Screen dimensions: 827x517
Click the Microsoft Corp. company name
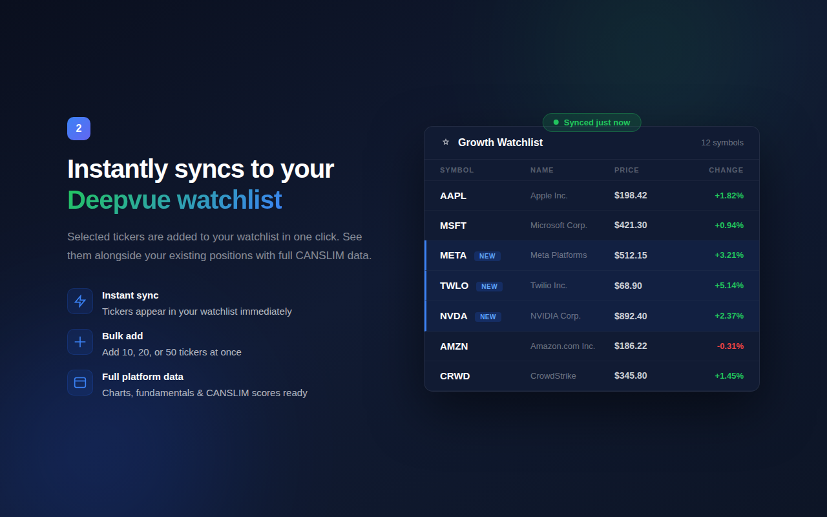point(559,225)
